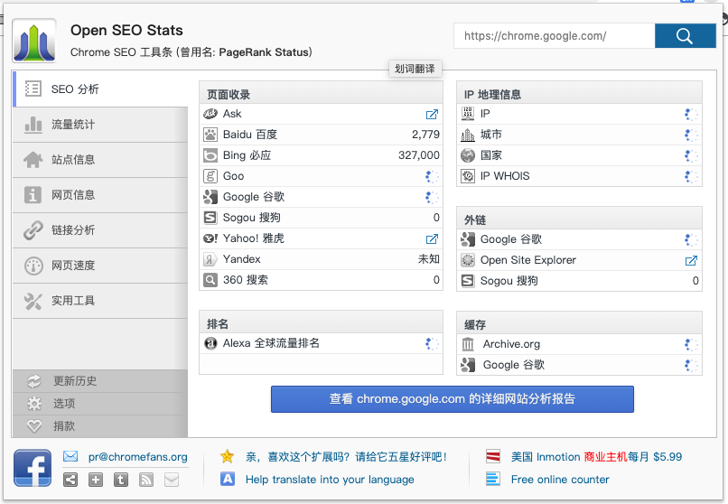728x504 pixels.
Task: Click the Baidu 百度 paw icon
Action: click(210, 135)
